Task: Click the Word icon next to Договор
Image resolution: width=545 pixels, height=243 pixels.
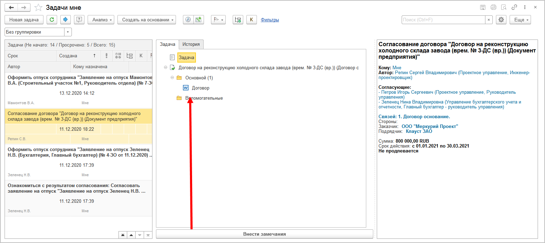Action: [186, 88]
